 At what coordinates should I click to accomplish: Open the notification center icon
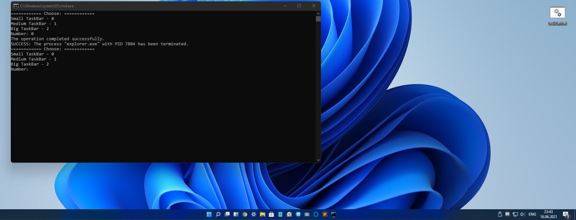566,215
